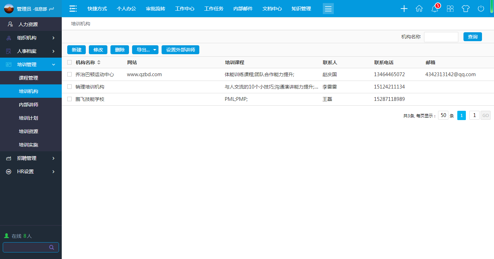Click the HR设置 icon in the sidebar

coord(9,172)
